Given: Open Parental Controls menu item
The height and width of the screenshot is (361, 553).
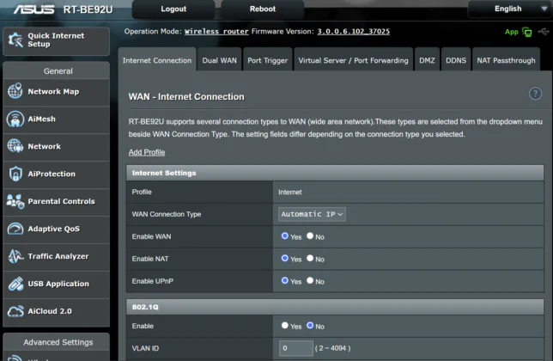Looking at the screenshot, I should coord(57,201).
